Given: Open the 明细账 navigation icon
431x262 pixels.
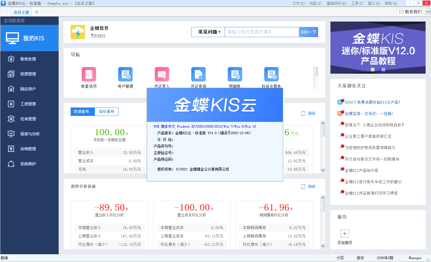Looking at the screenshot, I should tap(235, 74).
